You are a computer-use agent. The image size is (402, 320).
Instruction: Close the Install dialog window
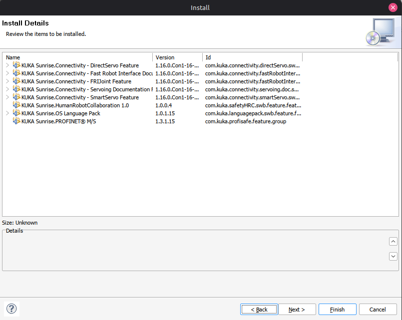(393, 7)
